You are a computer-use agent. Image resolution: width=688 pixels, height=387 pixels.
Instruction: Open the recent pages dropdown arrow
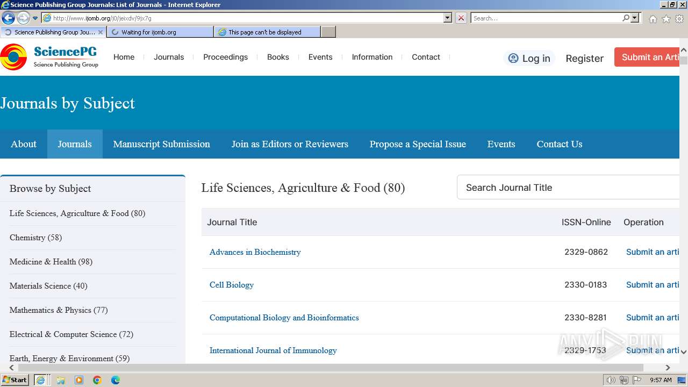pos(35,18)
